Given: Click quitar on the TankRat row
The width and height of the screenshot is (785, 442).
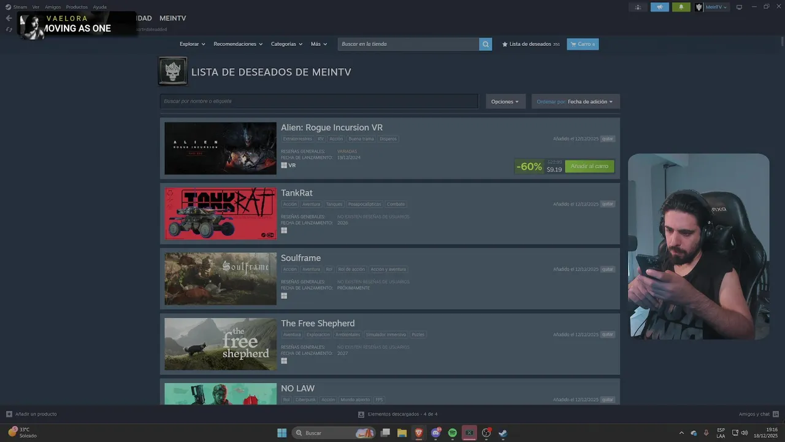Looking at the screenshot, I should pyautogui.click(x=607, y=204).
